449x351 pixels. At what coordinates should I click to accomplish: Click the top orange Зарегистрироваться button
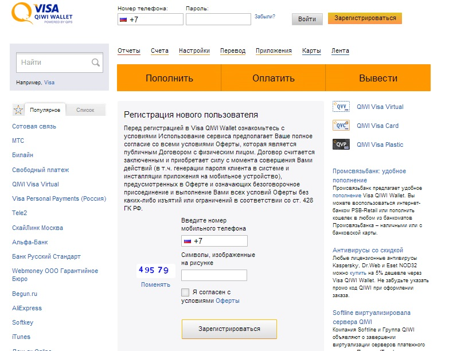pyautogui.click(x=365, y=18)
